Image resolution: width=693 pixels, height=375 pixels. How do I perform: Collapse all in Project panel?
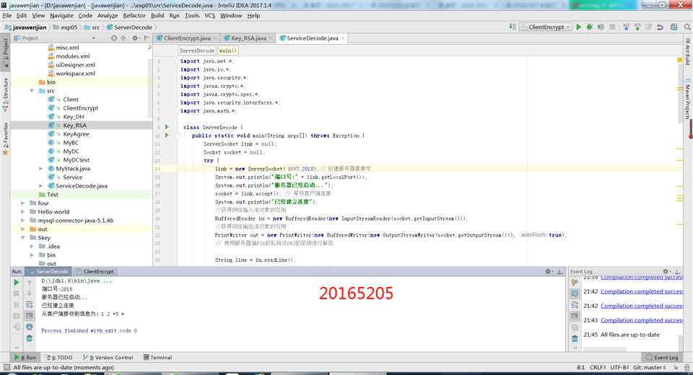click(x=123, y=38)
